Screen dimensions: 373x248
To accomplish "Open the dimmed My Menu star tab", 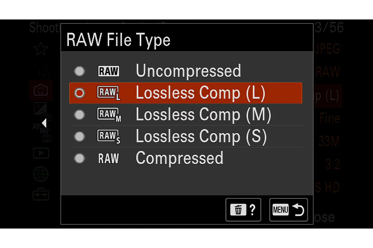I will click(x=41, y=49).
